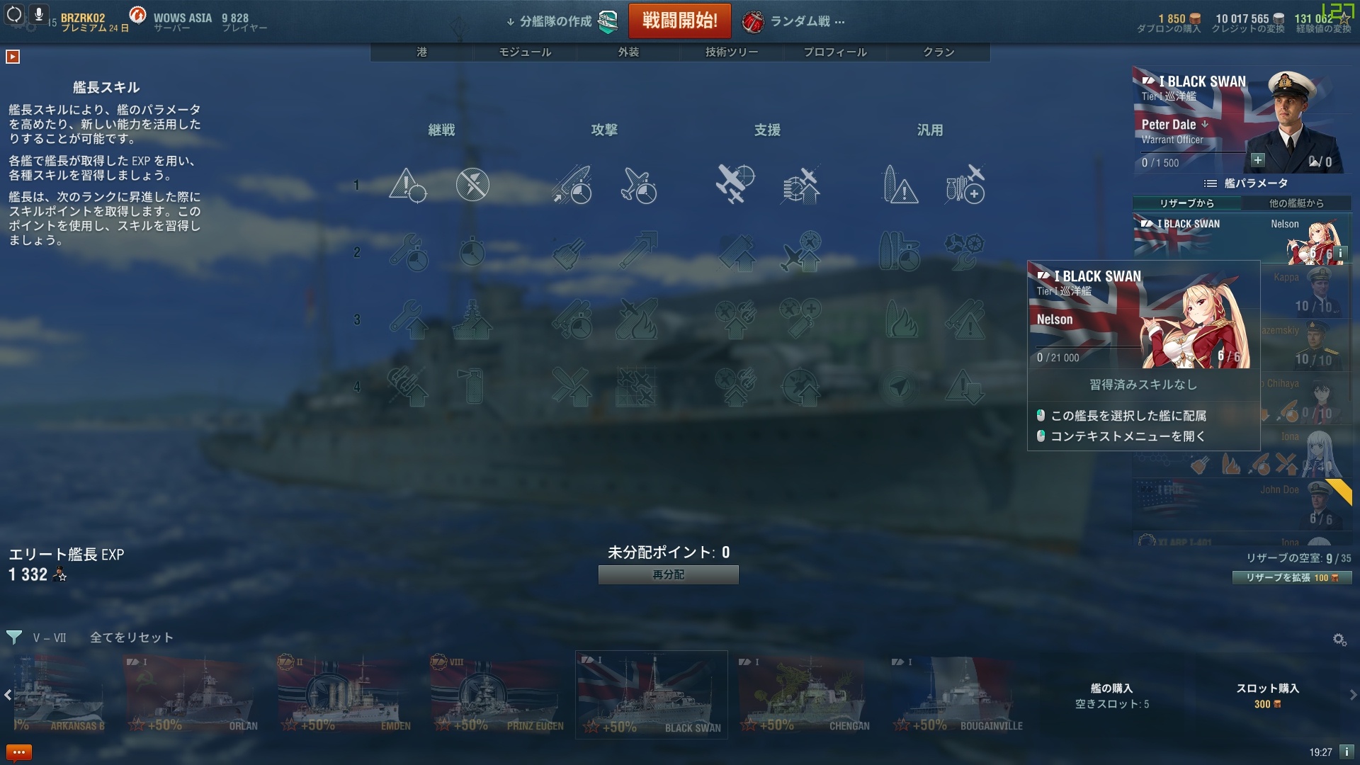1360x765 pixels.
Task: Toggle the red play panel icon at left
Action: [x=13, y=57]
